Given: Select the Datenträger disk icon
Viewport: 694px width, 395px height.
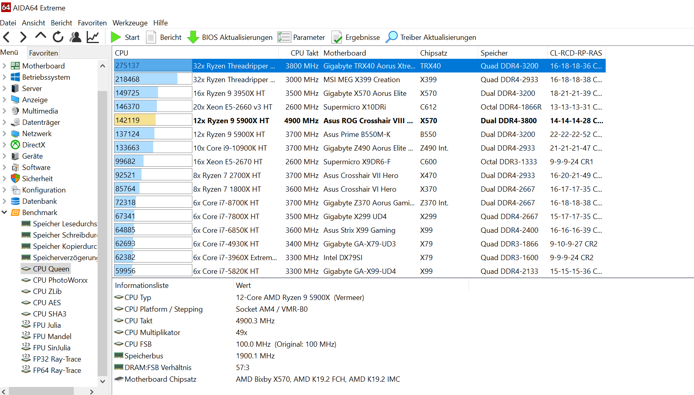Looking at the screenshot, I should coord(15,122).
